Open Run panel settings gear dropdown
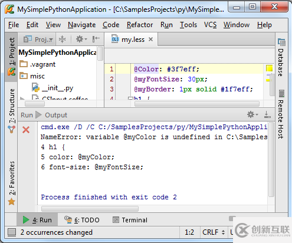This screenshot has height=243, width=292. pyautogui.click(x=252, y=114)
